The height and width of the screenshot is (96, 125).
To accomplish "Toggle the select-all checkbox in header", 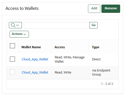I will point(12,46).
